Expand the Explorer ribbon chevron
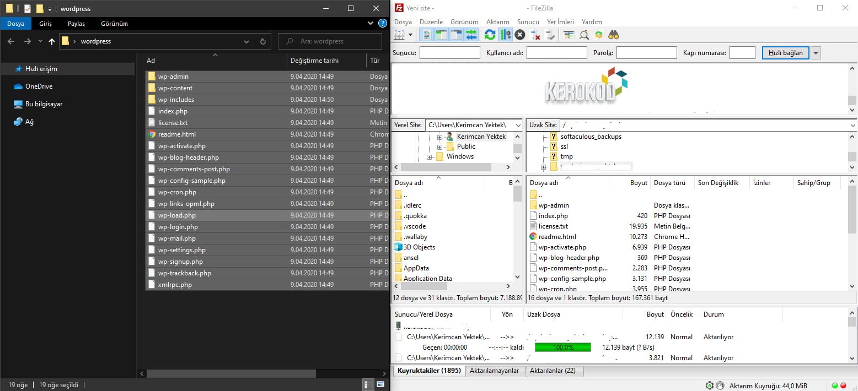 [x=371, y=24]
